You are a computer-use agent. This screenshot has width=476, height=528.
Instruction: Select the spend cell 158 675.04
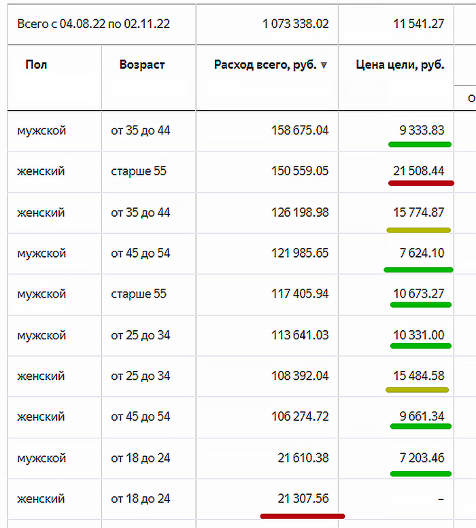(x=299, y=130)
